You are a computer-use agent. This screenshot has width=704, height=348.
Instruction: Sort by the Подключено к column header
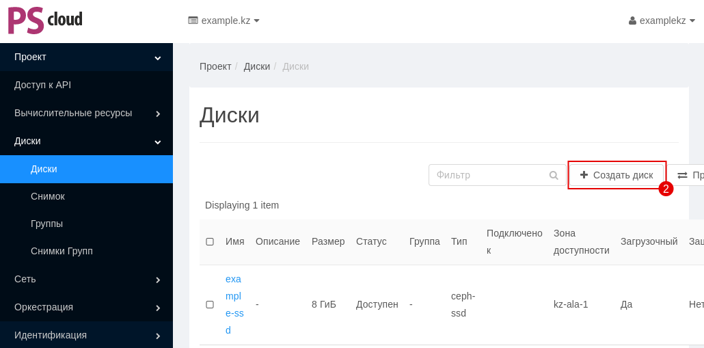pos(515,241)
